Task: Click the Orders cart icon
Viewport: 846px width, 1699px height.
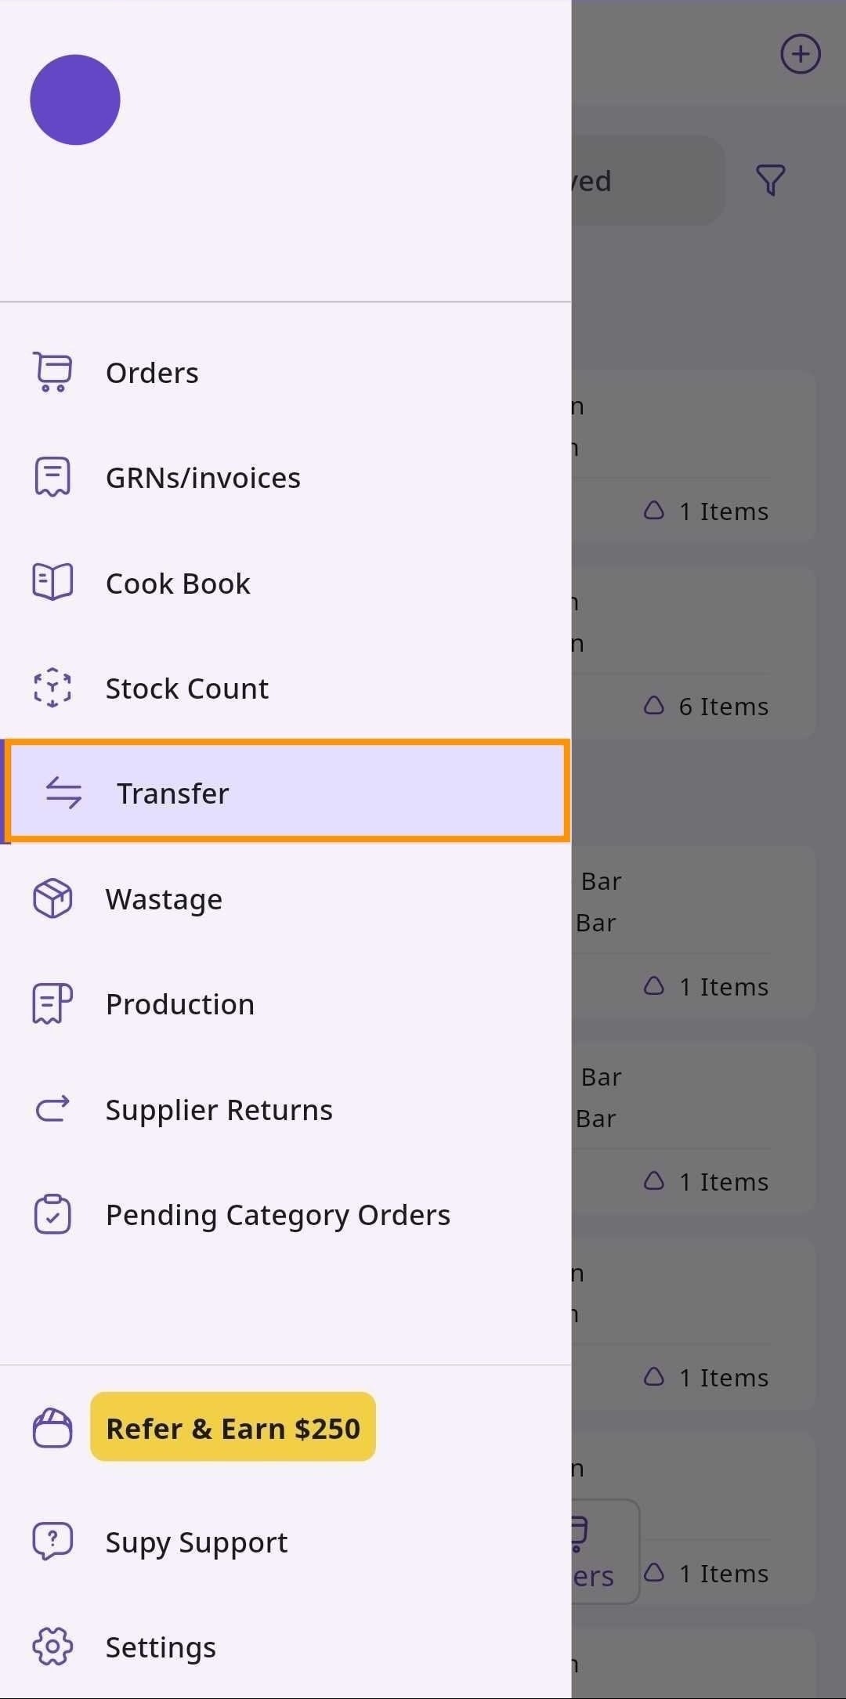Action: [52, 372]
